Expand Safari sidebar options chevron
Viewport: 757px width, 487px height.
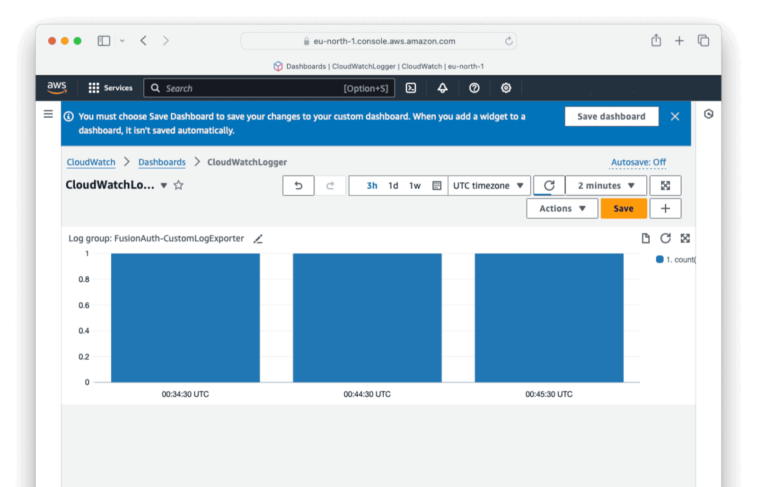(x=122, y=41)
